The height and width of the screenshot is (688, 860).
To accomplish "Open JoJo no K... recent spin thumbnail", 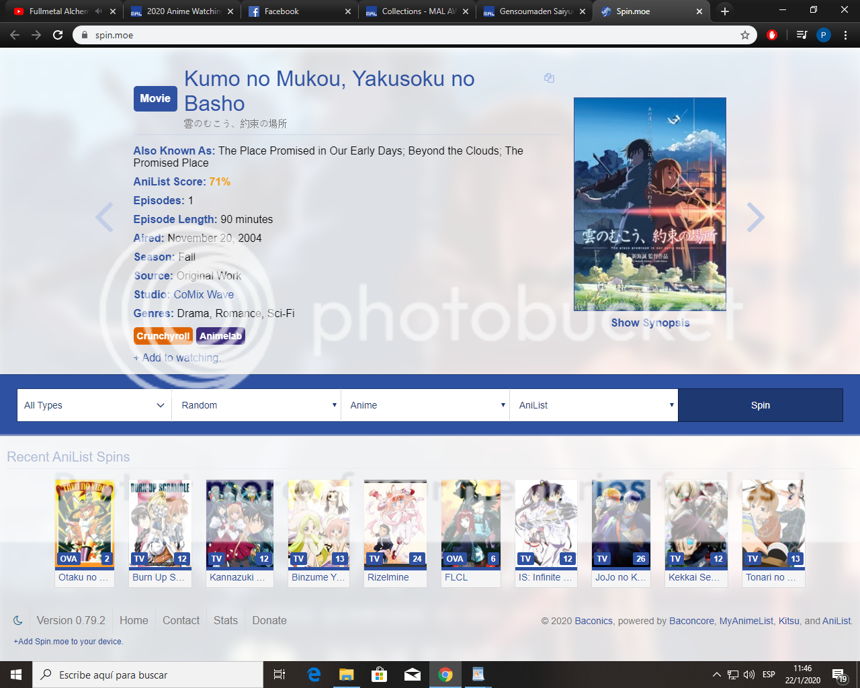I will 621,533.
